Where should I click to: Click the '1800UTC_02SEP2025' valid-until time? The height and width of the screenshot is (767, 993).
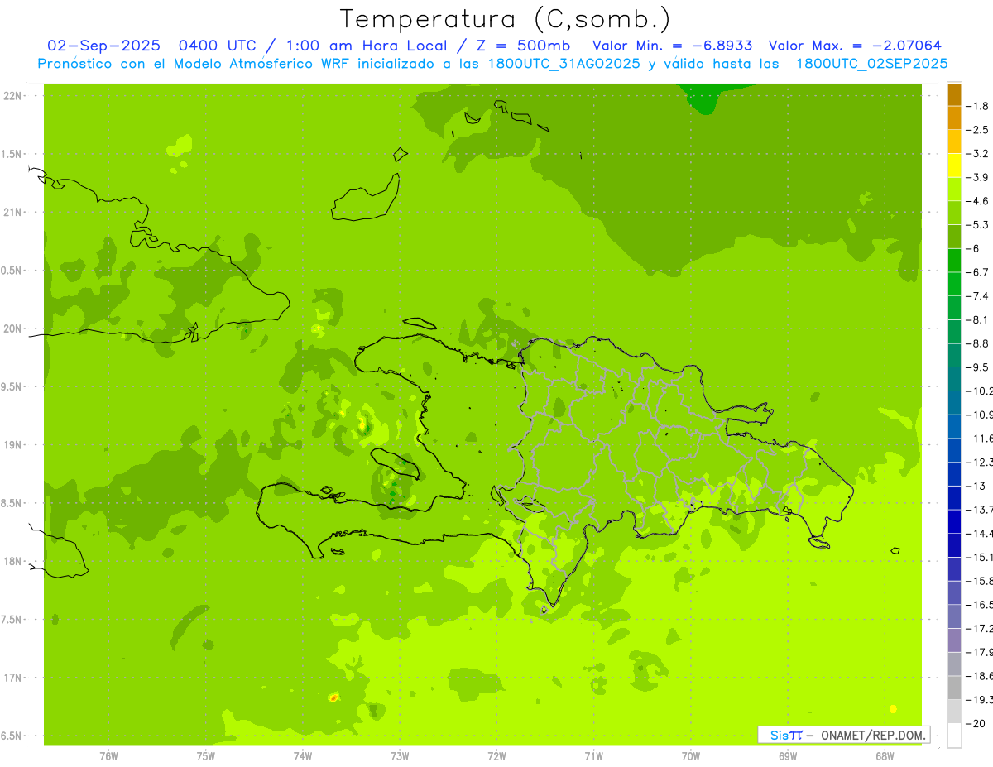click(x=871, y=64)
